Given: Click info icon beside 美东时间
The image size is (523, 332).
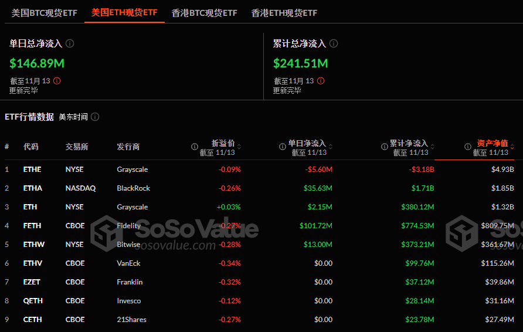Looking at the screenshot, I should [x=95, y=117].
